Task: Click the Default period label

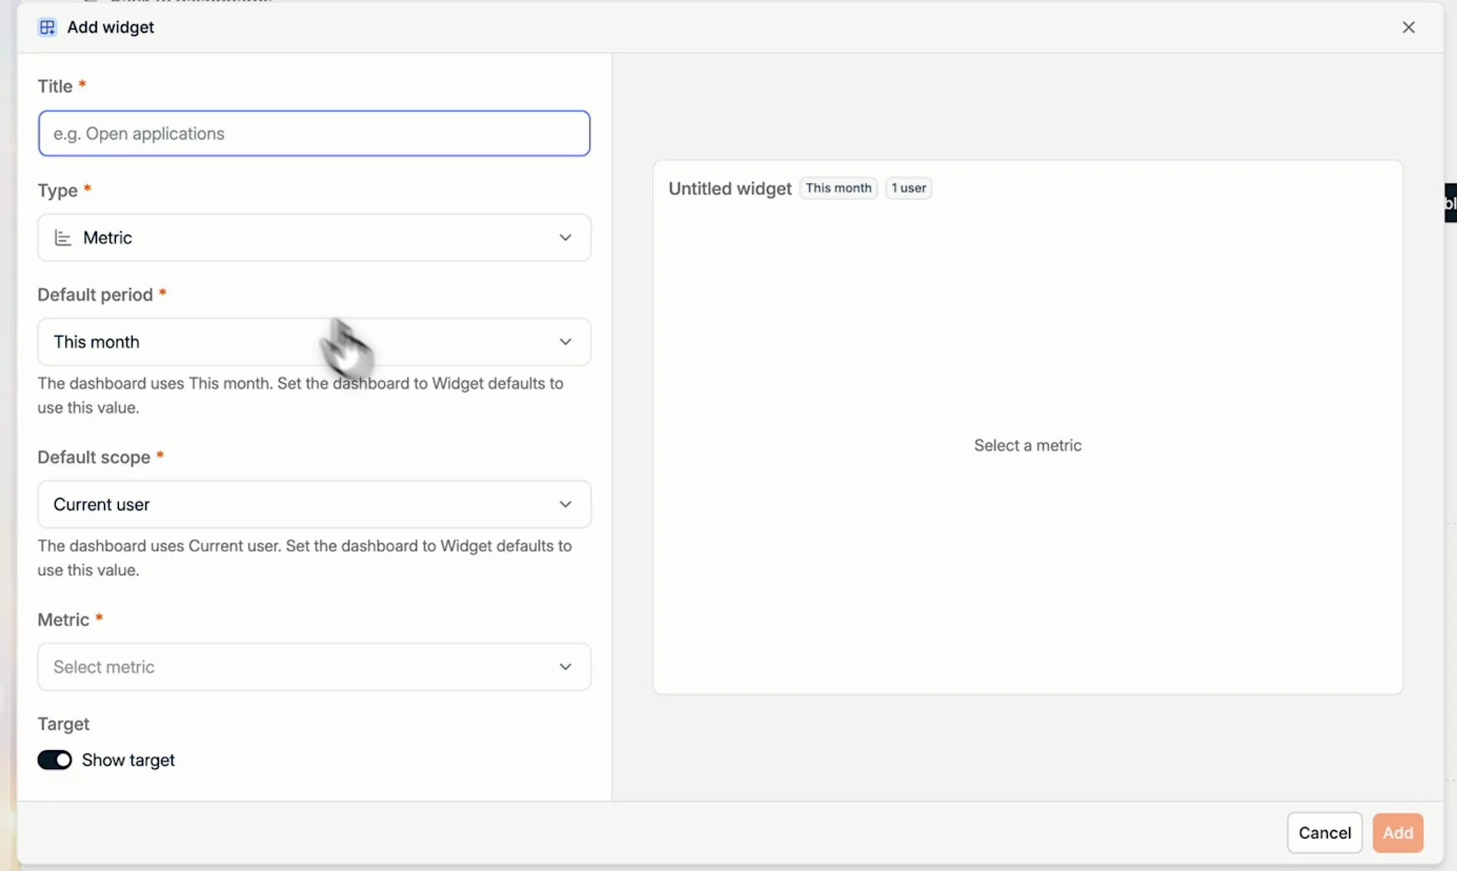Action: (x=95, y=295)
